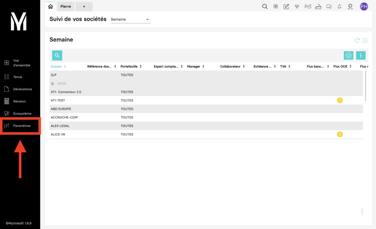
Task: Click the support headset icon
Action: pyautogui.click(x=350, y=7)
